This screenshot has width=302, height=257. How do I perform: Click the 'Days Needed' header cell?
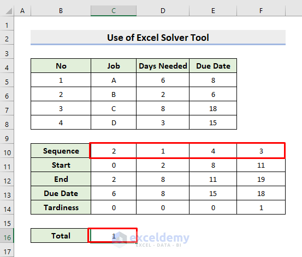[163, 66]
